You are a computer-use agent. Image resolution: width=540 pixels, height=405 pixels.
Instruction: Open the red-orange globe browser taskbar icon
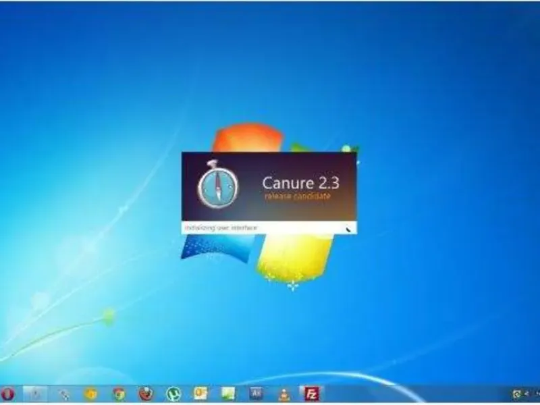146,394
